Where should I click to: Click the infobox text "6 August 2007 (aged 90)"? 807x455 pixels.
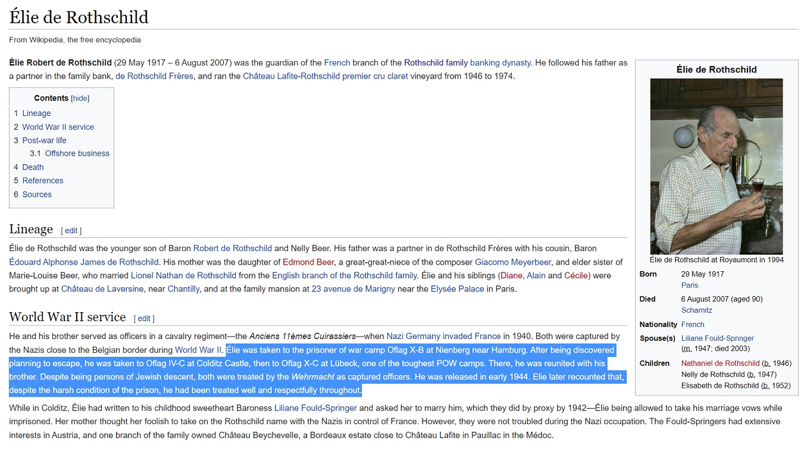[722, 299]
